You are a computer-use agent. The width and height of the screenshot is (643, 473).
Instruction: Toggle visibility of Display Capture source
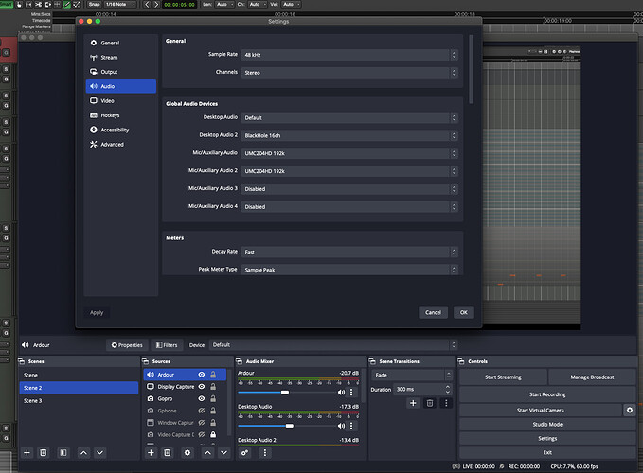[x=202, y=387]
